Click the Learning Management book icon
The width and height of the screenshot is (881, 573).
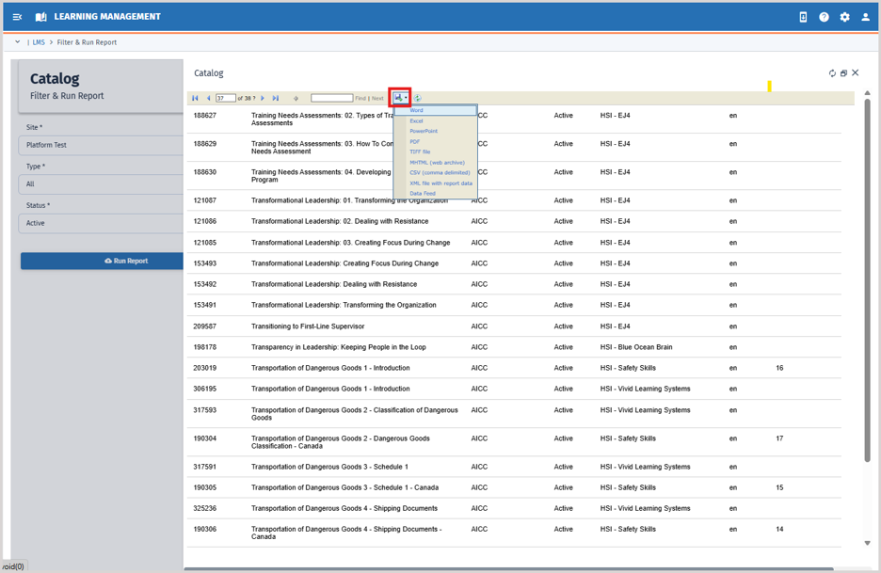coord(41,17)
